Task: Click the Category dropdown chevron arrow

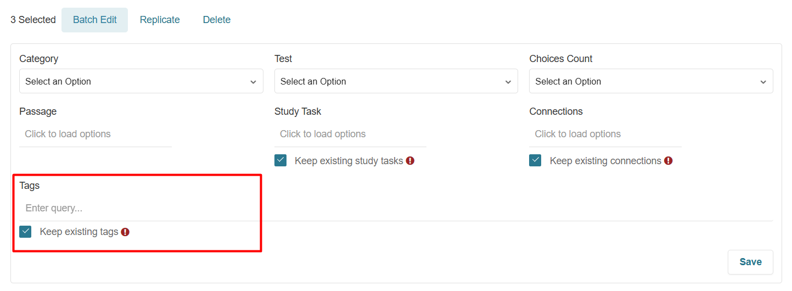Action: 253,82
